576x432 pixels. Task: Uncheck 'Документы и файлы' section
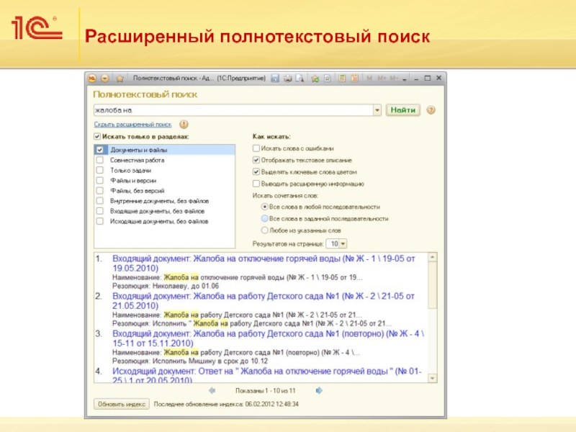pyautogui.click(x=99, y=150)
